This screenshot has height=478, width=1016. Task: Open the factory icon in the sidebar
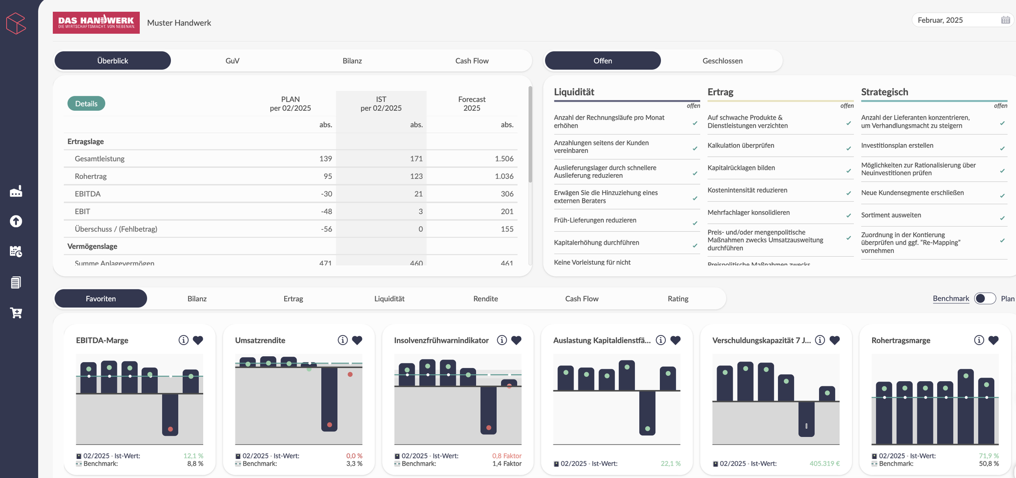click(x=16, y=192)
